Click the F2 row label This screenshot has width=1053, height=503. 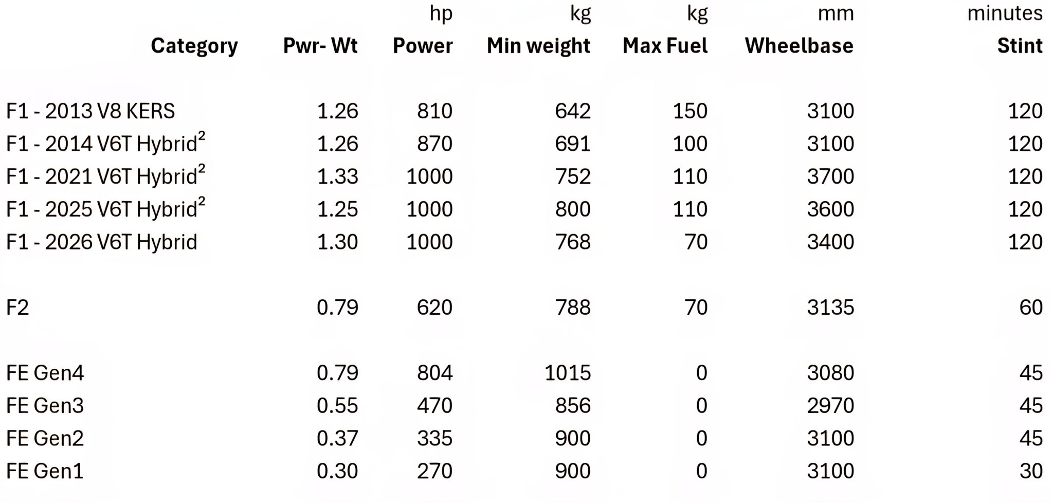point(17,308)
